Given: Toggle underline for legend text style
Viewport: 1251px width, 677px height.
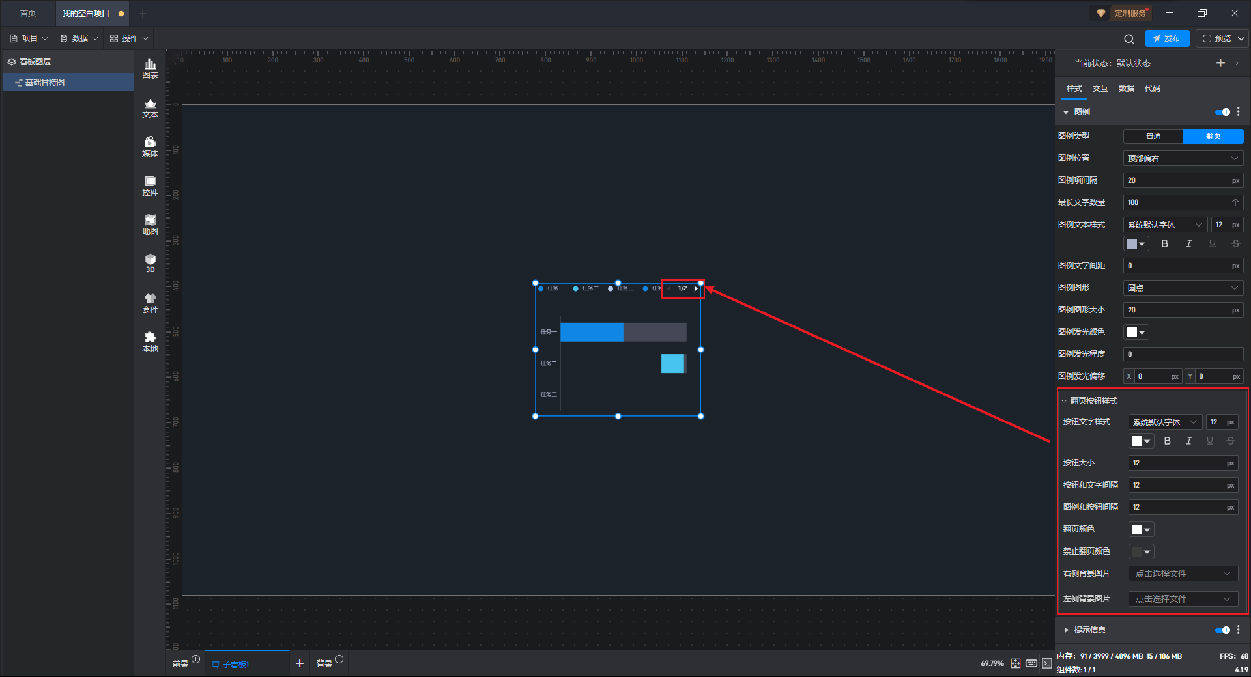Looking at the screenshot, I should click(x=1212, y=243).
